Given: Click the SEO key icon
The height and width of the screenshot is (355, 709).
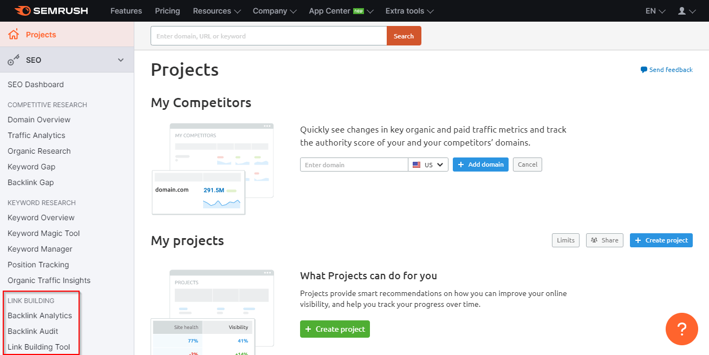Looking at the screenshot, I should click(14, 60).
